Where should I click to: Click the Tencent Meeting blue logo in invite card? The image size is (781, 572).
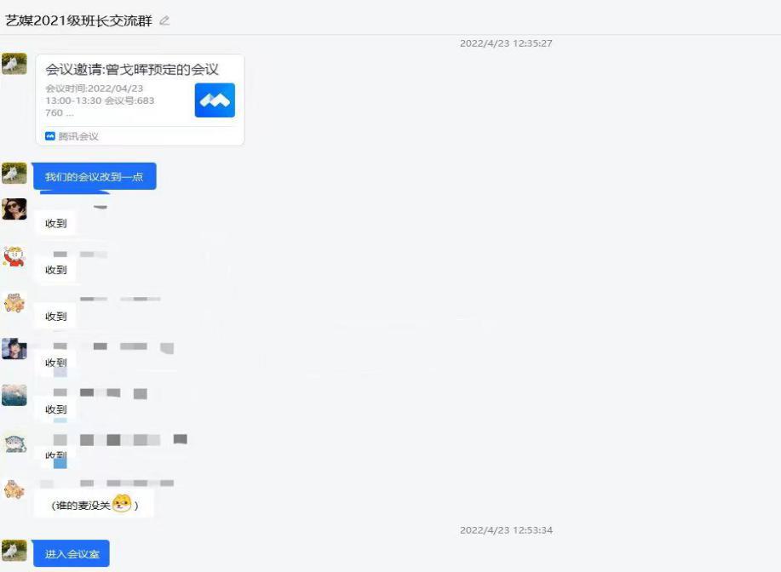click(215, 100)
